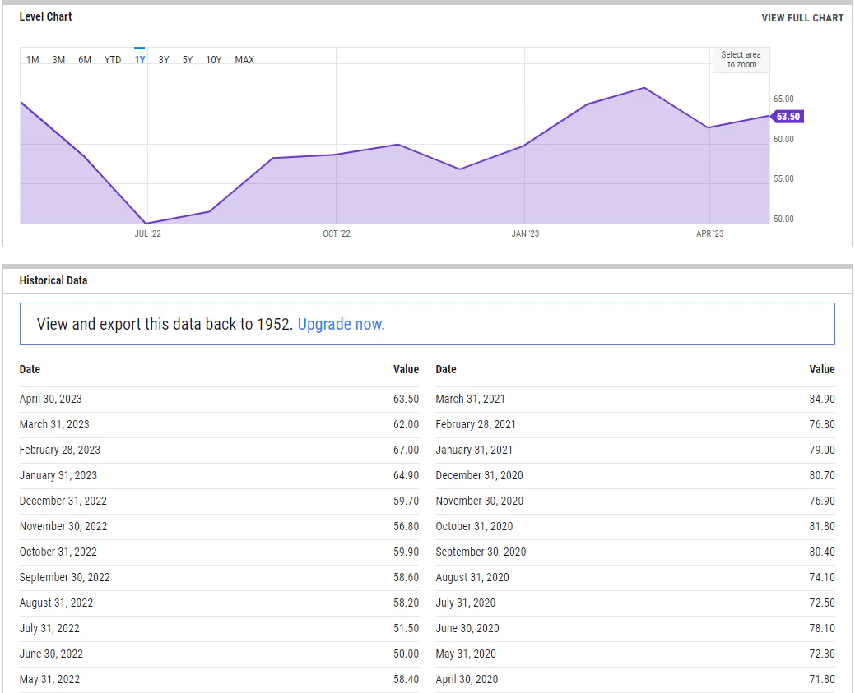This screenshot has width=855, height=693.
Task: Click the left Date column header
Action: coord(30,369)
